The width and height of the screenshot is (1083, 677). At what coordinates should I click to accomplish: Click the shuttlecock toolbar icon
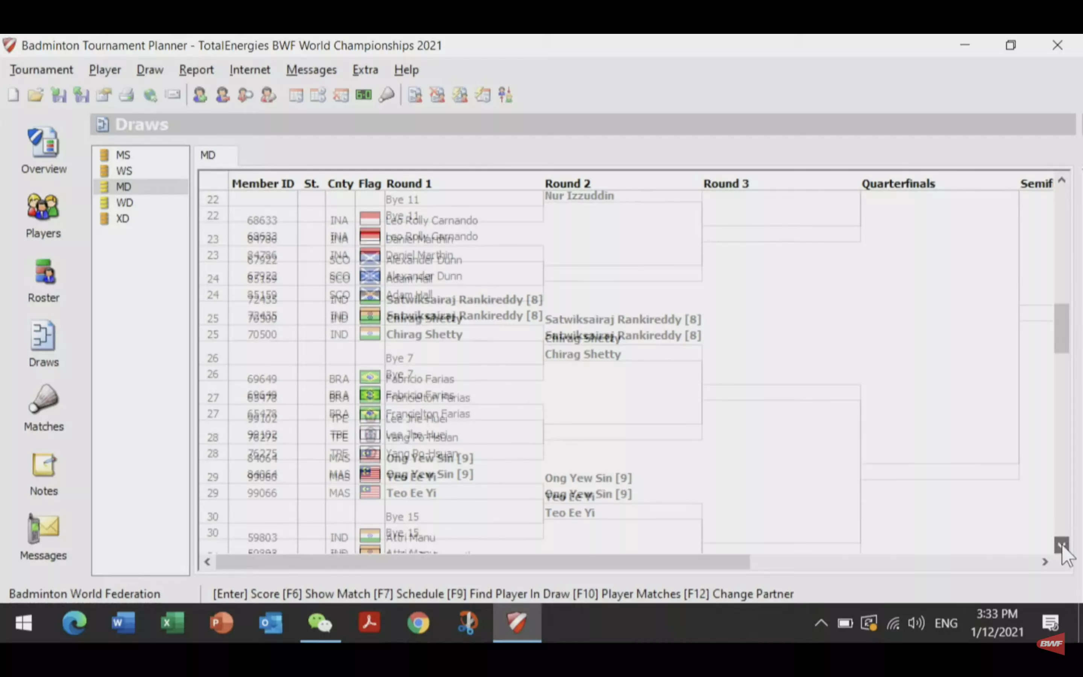(x=387, y=95)
